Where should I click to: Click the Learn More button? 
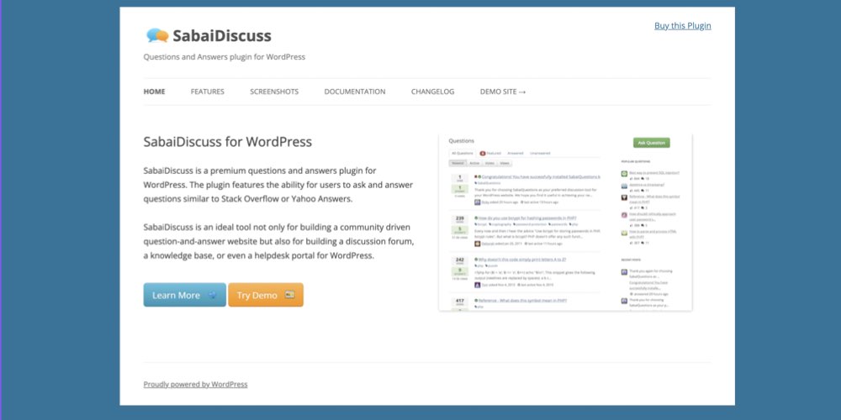[x=184, y=295]
